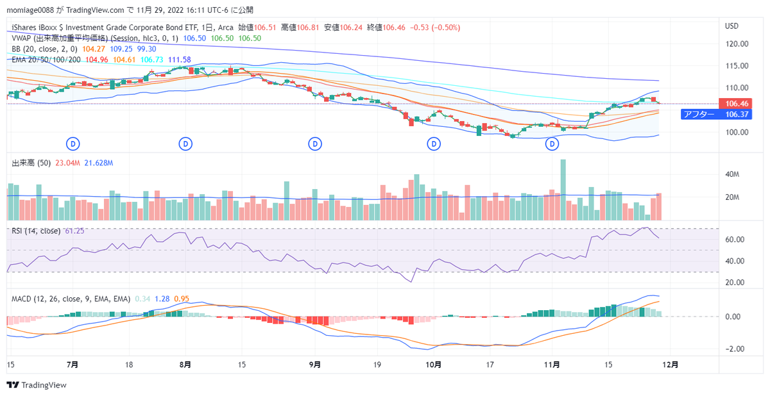Click the dividend D marker near 9月
Viewport: 770px width, 396px height.
point(314,144)
